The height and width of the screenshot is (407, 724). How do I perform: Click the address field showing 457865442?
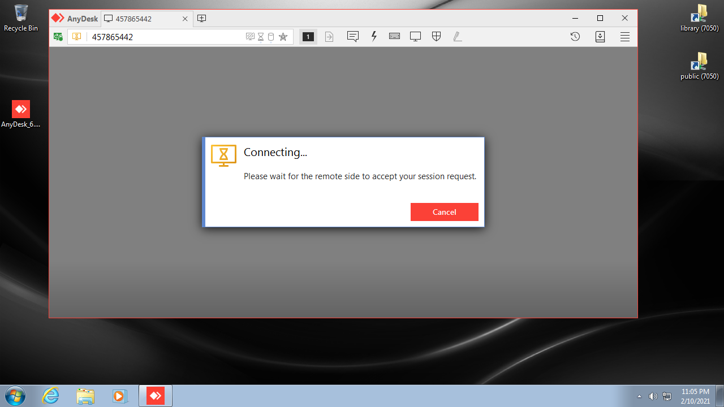[164, 37]
